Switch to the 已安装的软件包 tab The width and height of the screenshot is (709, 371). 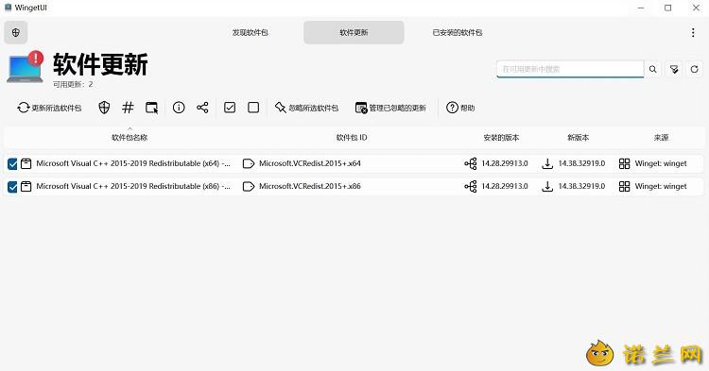458,32
